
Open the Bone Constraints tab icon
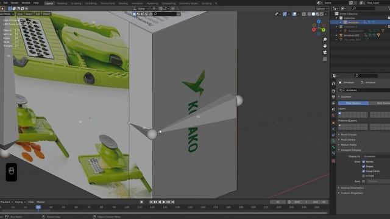point(333,153)
